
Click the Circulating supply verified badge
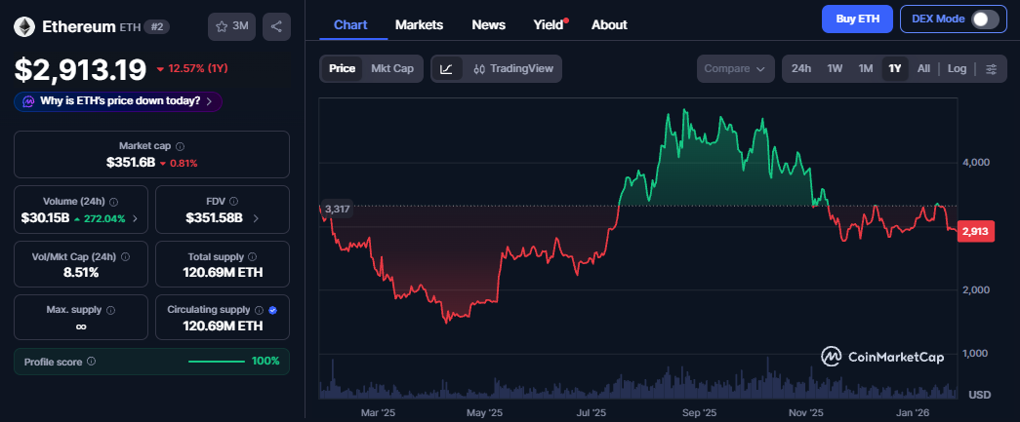click(x=272, y=310)
